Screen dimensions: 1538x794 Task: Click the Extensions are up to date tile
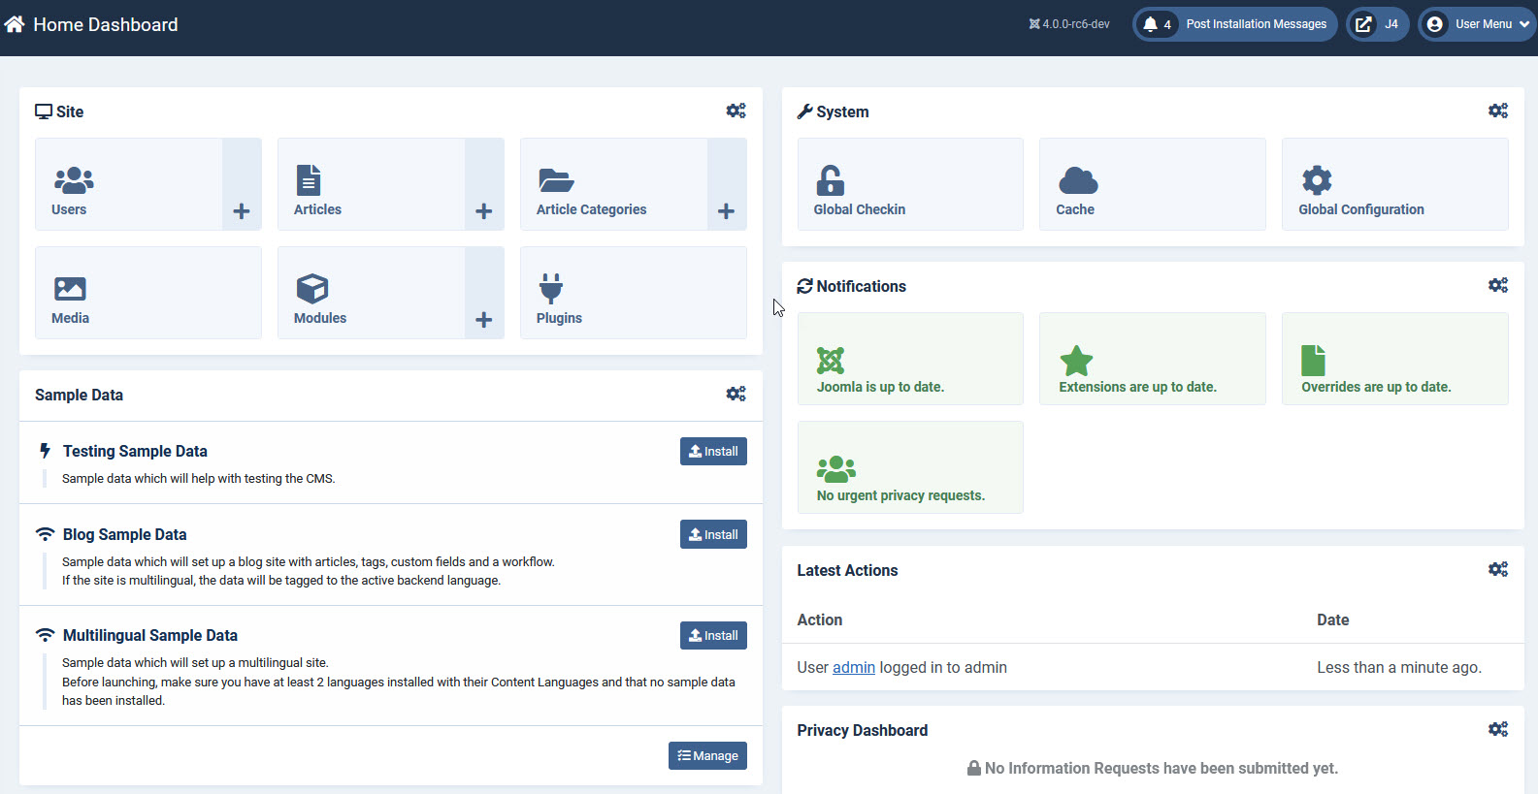pos(1153,359)
